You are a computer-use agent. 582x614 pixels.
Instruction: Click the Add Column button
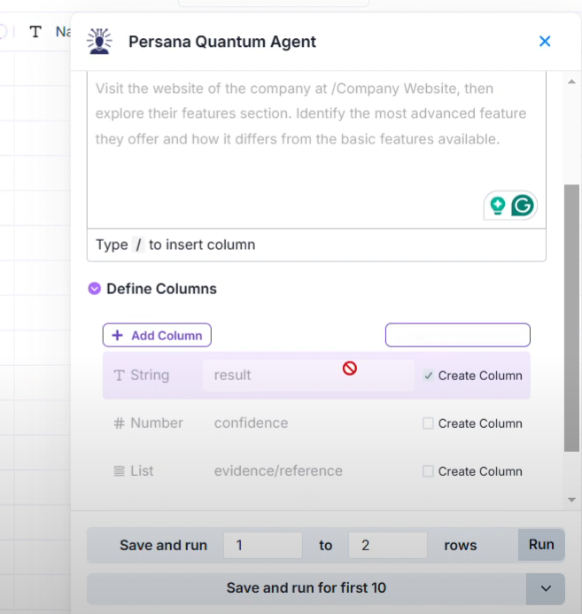tap(157, 335)
